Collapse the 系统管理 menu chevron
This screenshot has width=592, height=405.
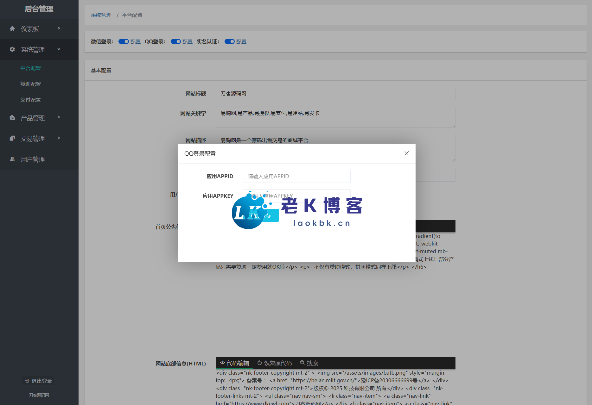[x=59, y=49]
